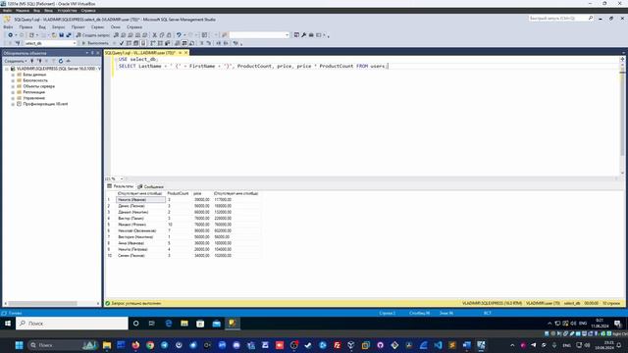The height and width of the screenshot is (353, 628).
Task: Open Firefox from the host taskbar
Action: (135, 345)
